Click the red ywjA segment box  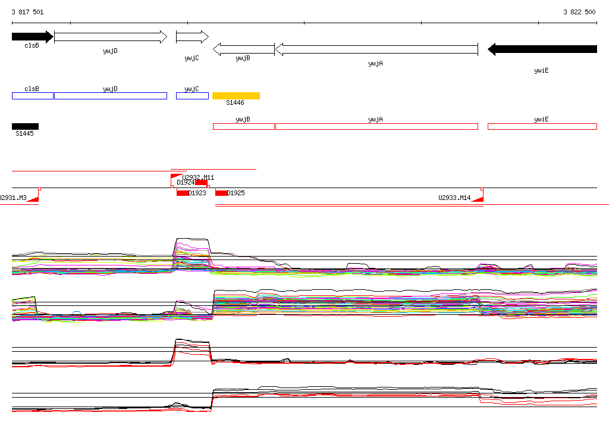(376, 126)
